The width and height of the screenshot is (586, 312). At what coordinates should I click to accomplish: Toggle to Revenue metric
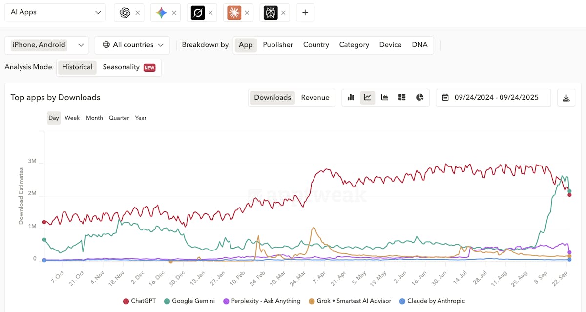(315, 98)
